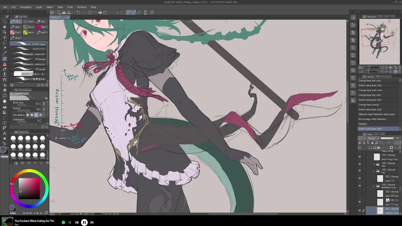
Task: Open the anti-aliasing options dropdown
Action: click(x=44, y=115)
